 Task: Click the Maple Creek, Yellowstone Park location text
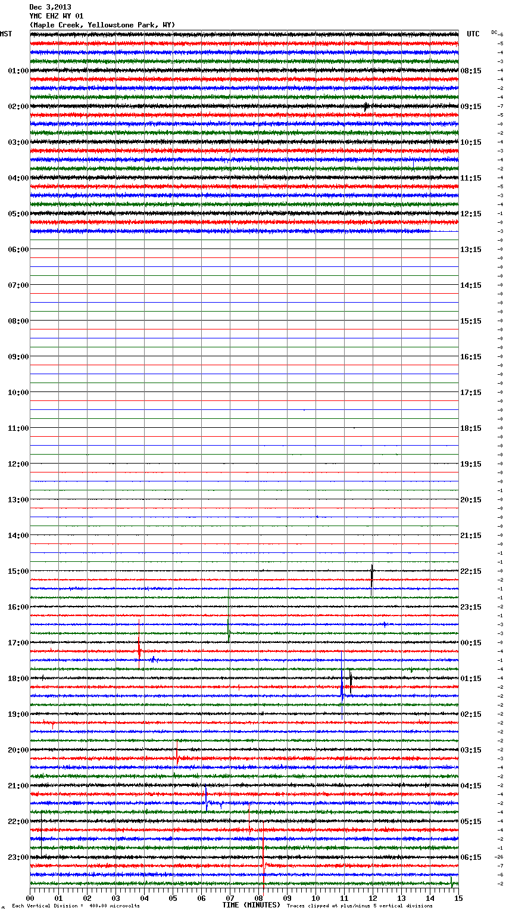(102, 25)
